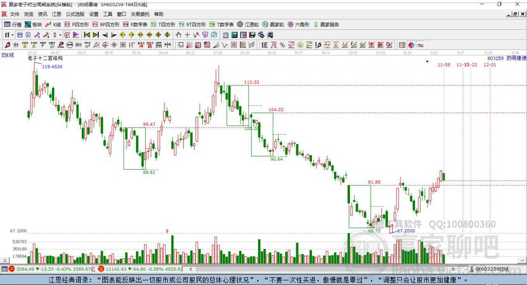Open the T四方形 tool
The image size is (527, 285).
coord(163,25)
